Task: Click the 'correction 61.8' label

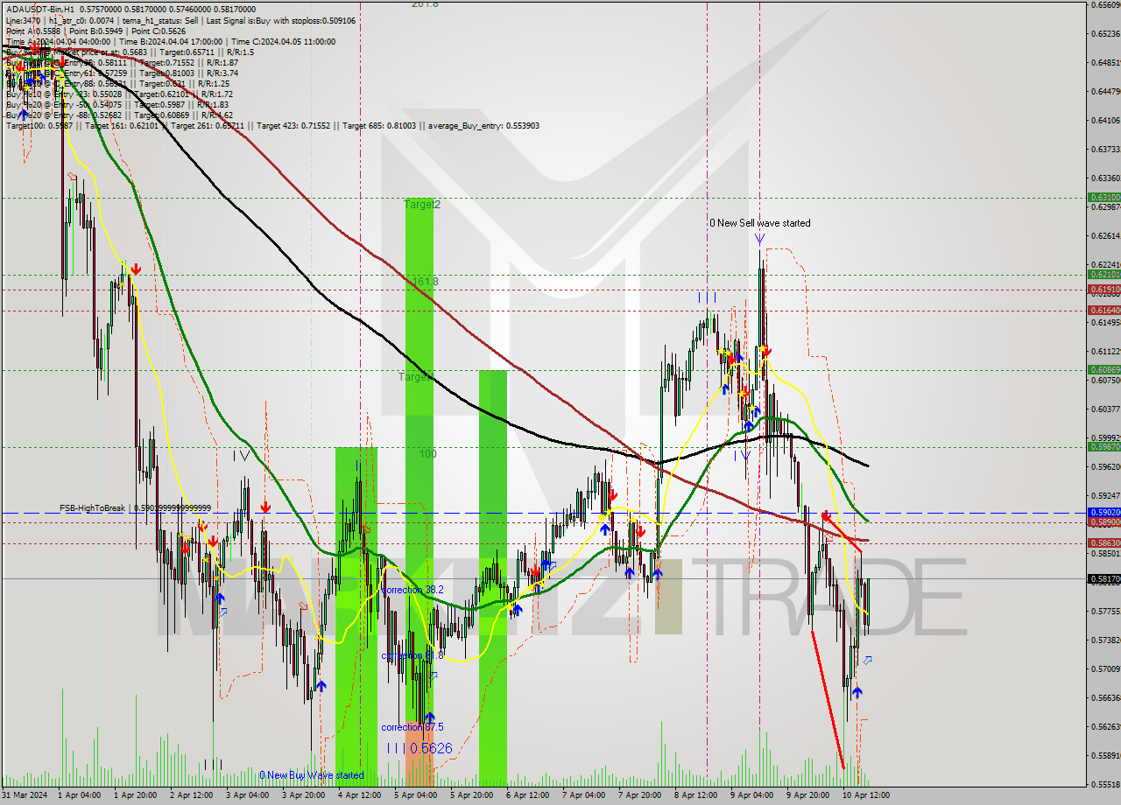Action: [412, 655]
